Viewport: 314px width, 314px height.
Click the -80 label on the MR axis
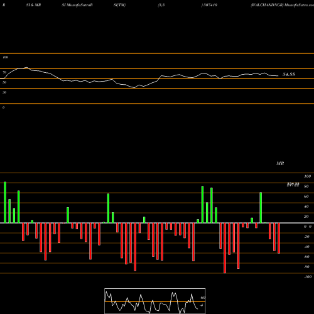coord(306,267)
